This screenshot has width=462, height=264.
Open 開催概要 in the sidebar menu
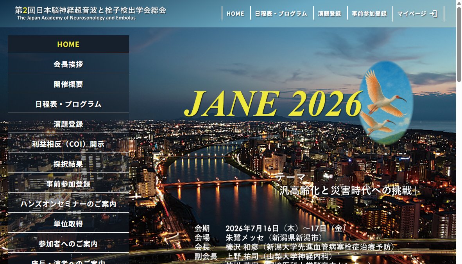click(68, 84)
